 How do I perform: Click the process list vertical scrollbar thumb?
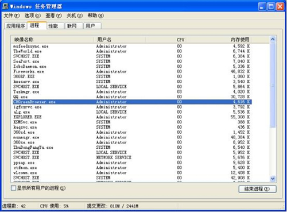(x=273, y=85)
